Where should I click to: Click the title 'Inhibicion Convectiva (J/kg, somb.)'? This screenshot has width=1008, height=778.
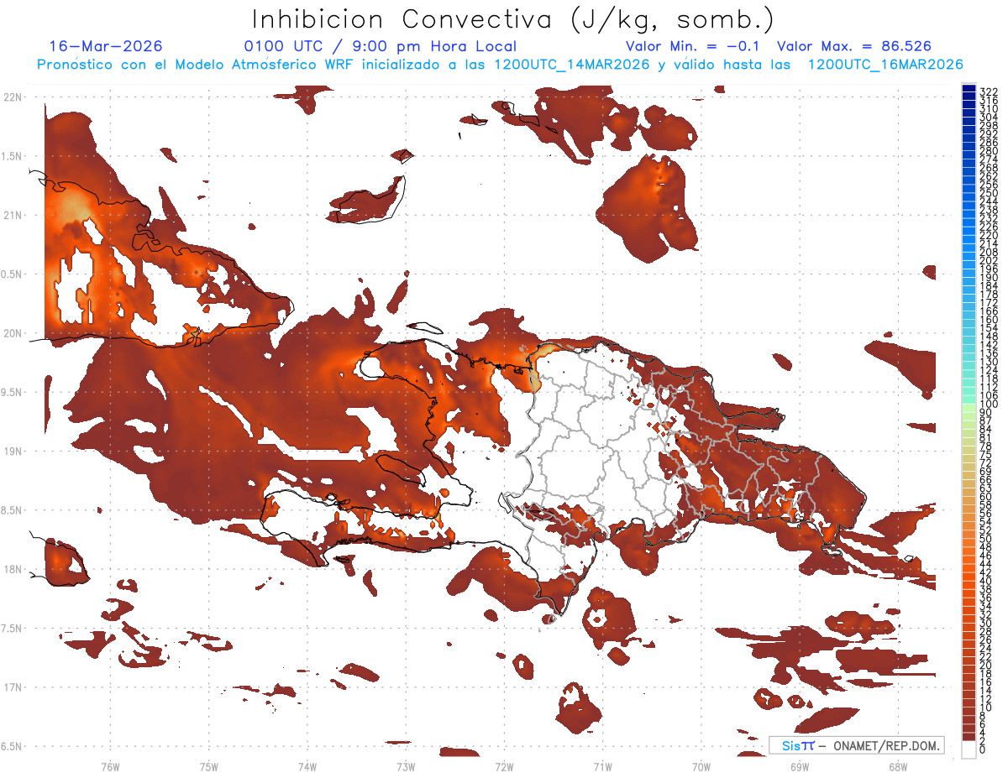tap(513, 18)
